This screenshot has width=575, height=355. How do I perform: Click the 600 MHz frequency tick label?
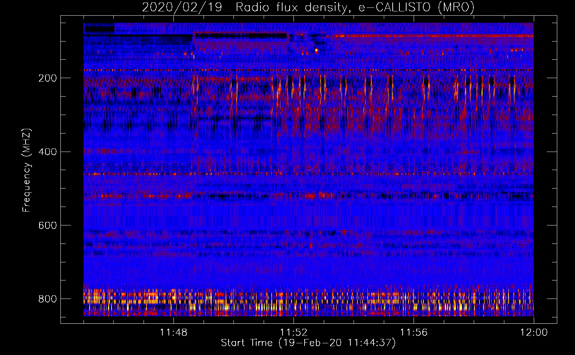coord(48,225)
